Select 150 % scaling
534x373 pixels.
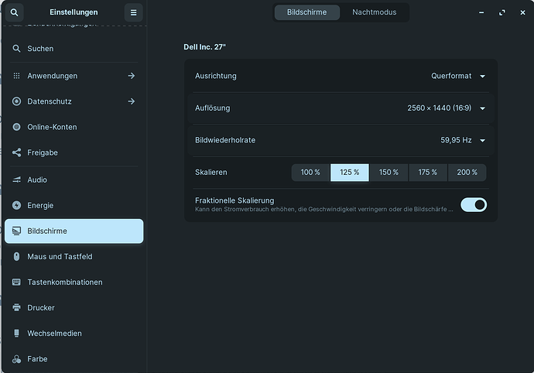389,173
